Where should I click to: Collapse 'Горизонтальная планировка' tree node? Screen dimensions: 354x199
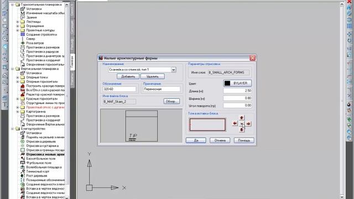pos(13,4)
